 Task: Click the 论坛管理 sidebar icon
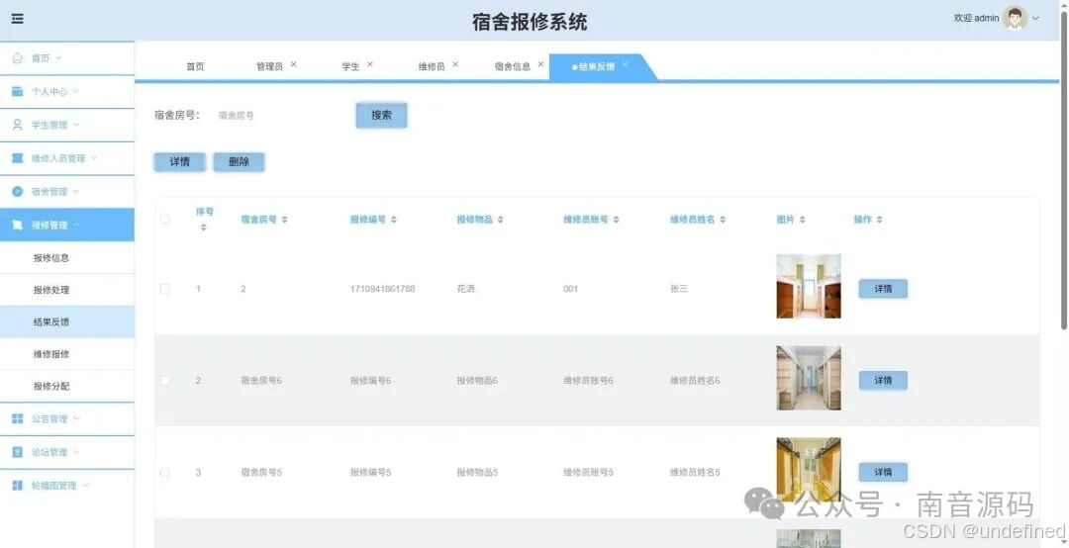pyautogui.click(x=18, y=452)
